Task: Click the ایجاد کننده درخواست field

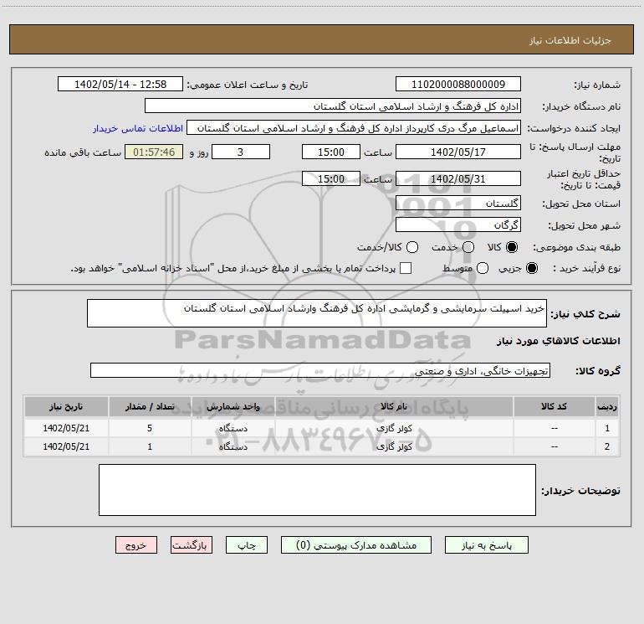Action: coord(354,128)
